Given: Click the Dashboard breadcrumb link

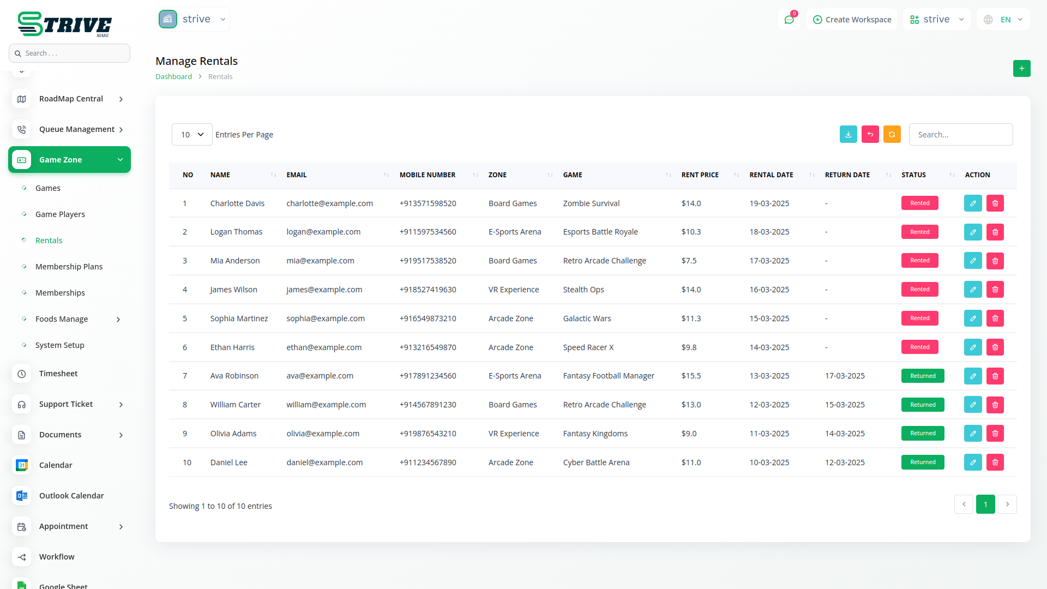Looking at the screenshot, I should coord(173,76).
